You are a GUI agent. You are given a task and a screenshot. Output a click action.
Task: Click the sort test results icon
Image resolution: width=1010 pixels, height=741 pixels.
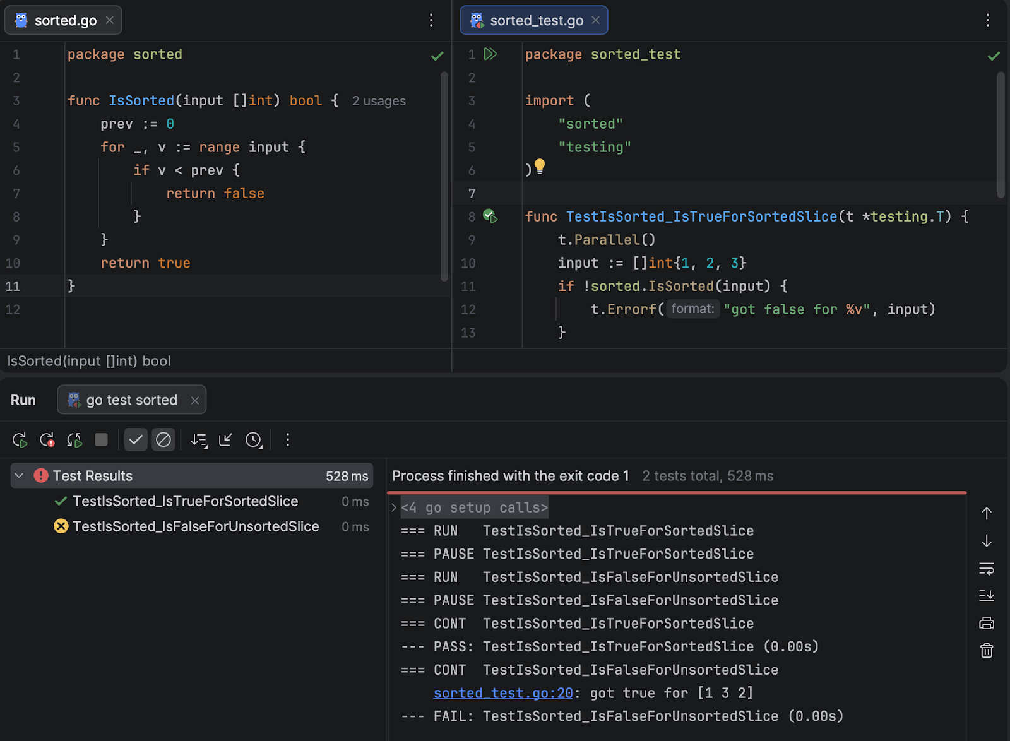pos(199,440)
